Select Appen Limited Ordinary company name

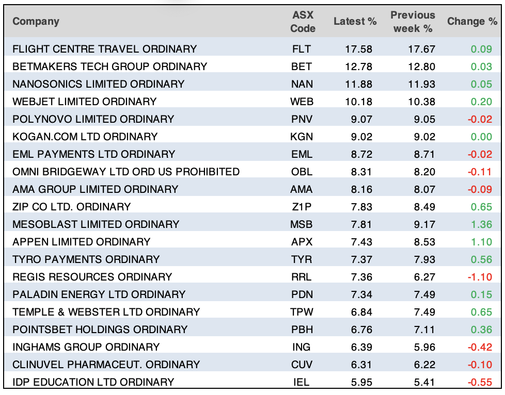pyautogui.click(x=81, y=242)
